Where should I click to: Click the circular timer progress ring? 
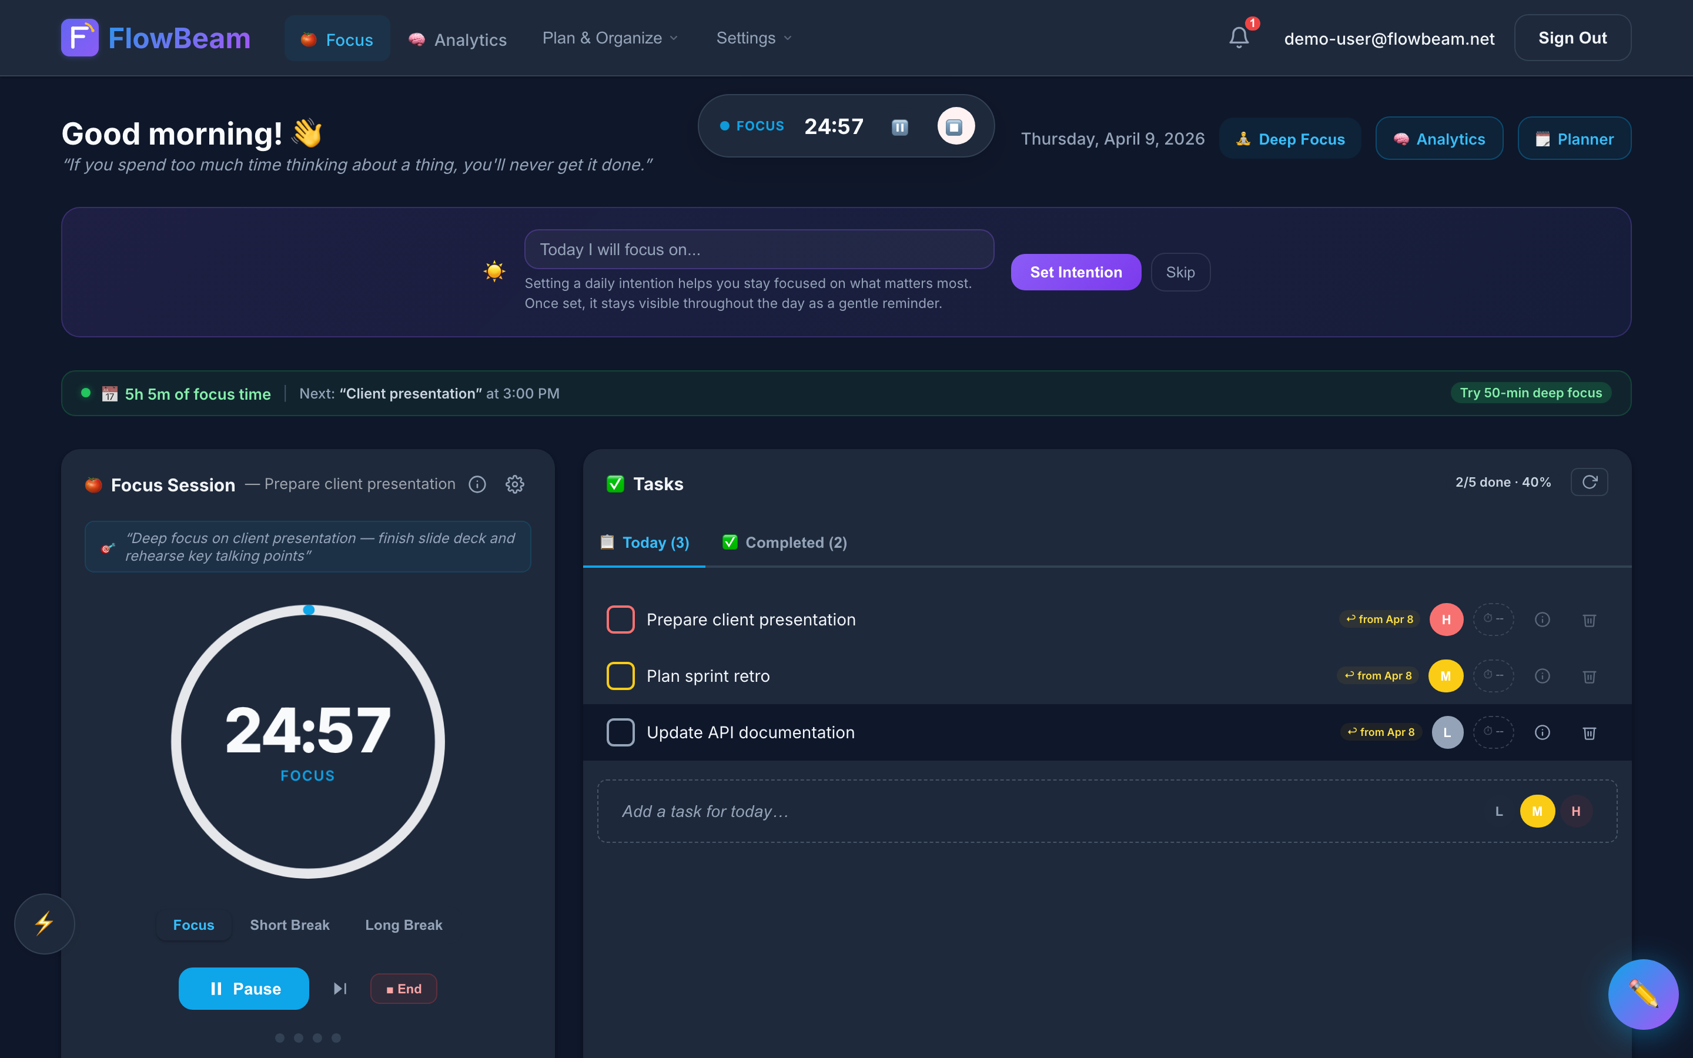(308, 741)
